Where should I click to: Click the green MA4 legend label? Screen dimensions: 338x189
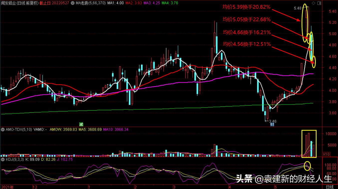pos(170,3)
